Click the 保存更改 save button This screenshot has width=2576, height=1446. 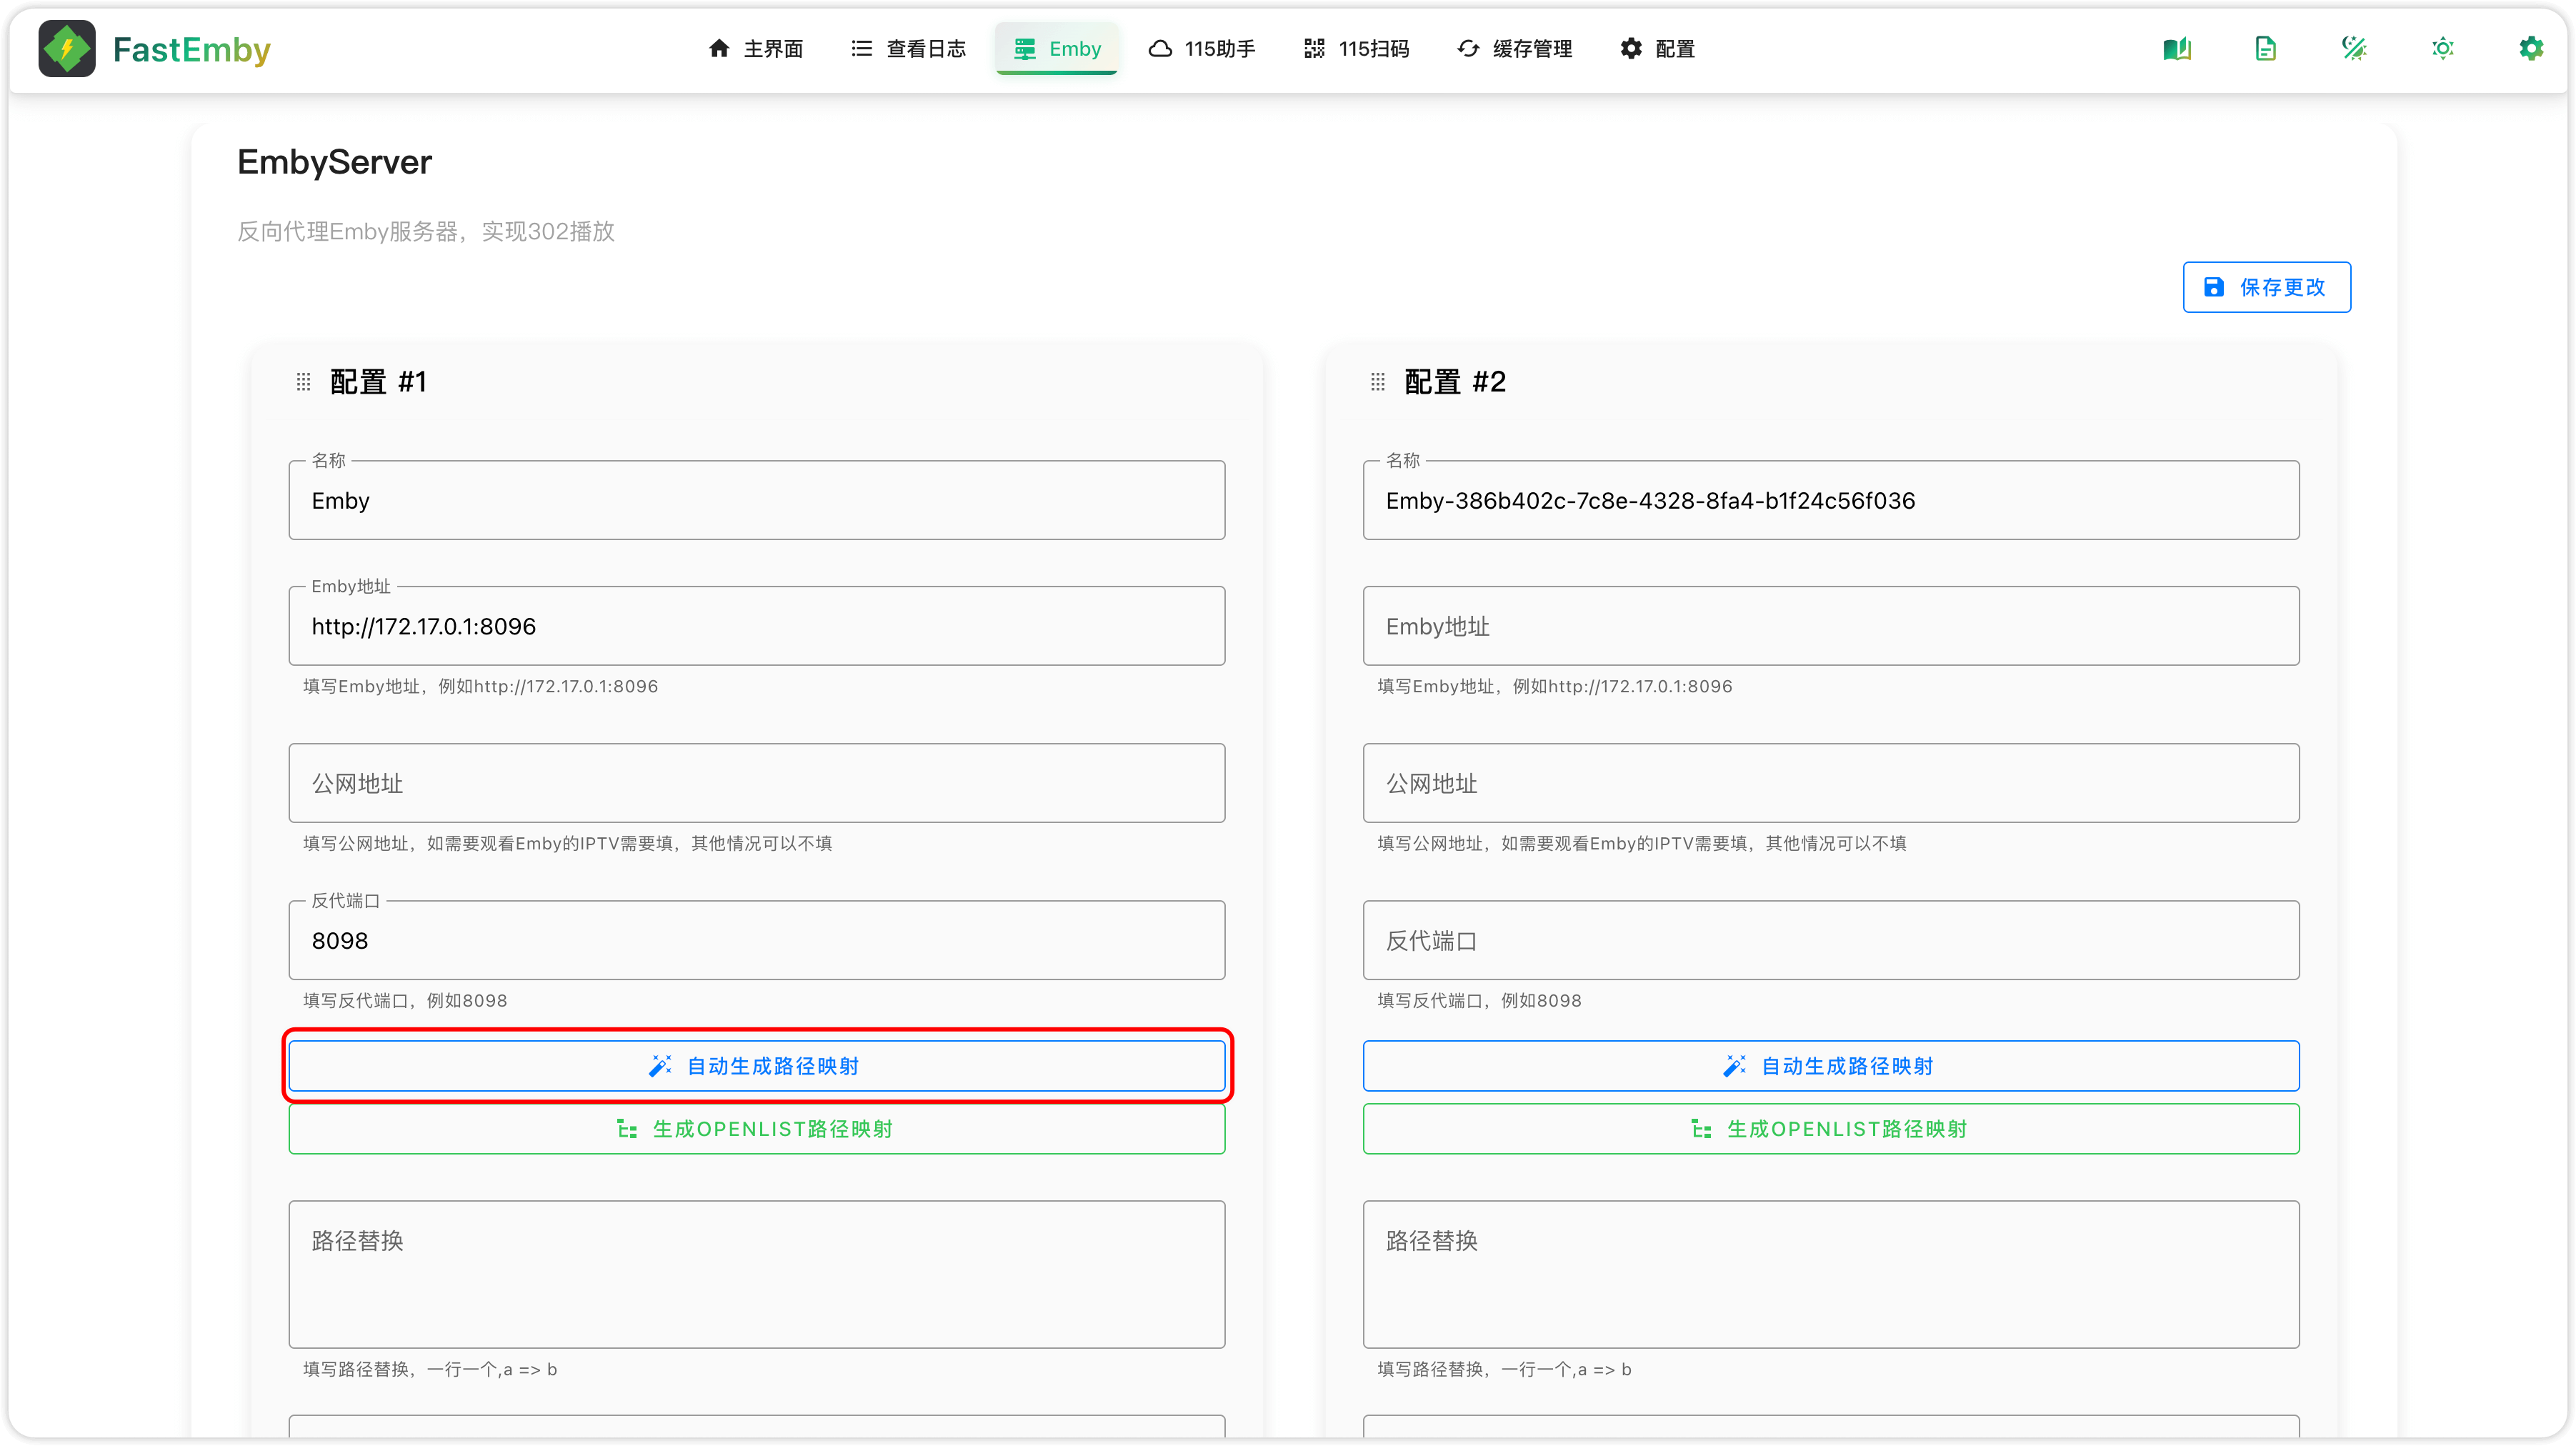2266,287
